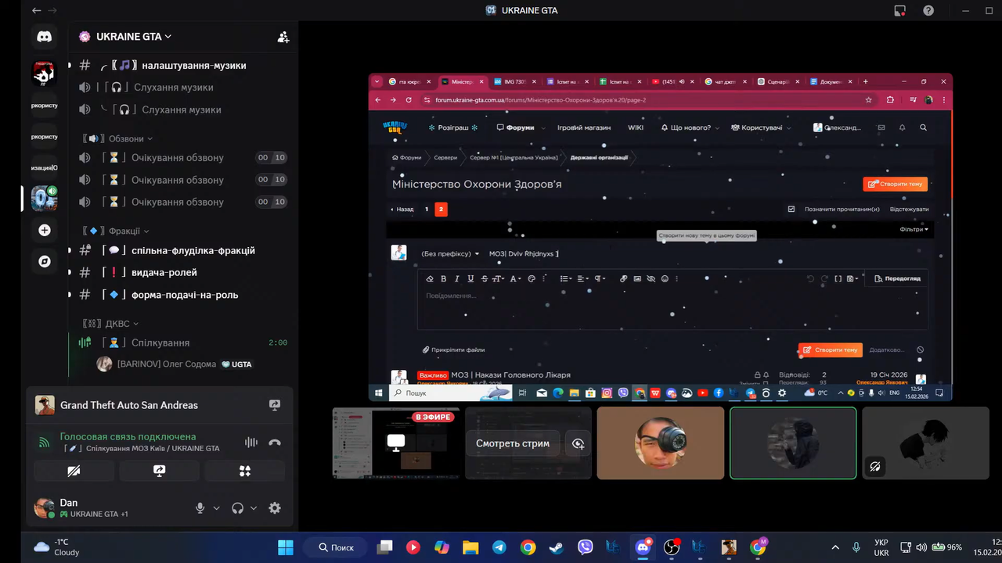Click the Поиск search box on the taskbar
This screenshot has height=563, width=1002.
pos(337,547)
